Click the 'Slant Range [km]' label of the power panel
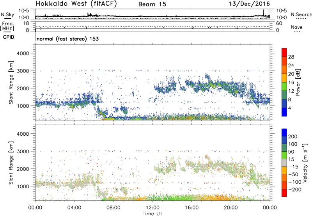The height and width of the screenshot is (216, 312). coord(11,82)
